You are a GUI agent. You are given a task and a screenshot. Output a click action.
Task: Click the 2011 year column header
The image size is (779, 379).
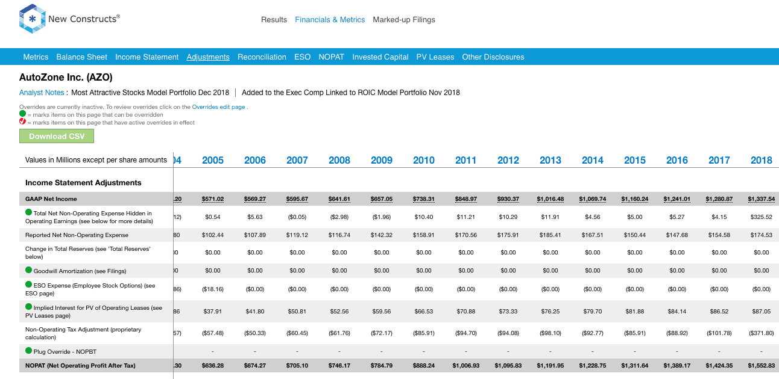(x=466, y=160)
